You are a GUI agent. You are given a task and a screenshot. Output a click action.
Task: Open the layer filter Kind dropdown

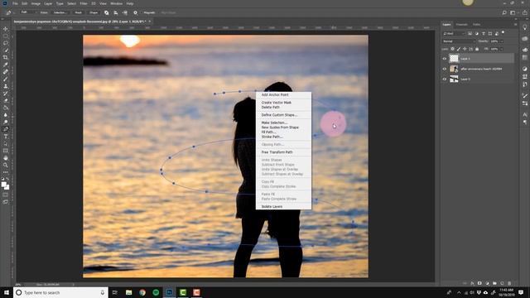(454, 33)
